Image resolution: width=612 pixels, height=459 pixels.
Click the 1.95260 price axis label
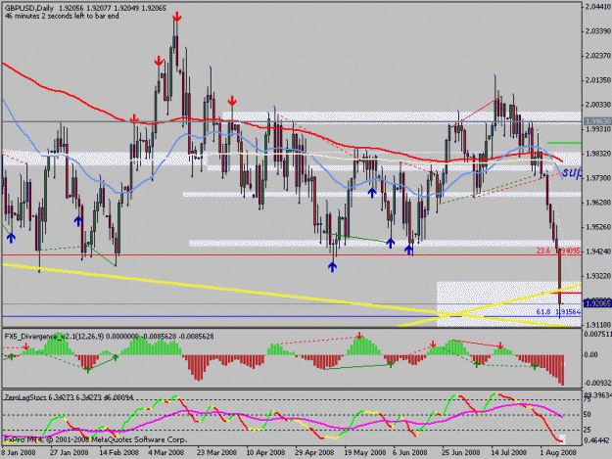(x=598, y=227)
